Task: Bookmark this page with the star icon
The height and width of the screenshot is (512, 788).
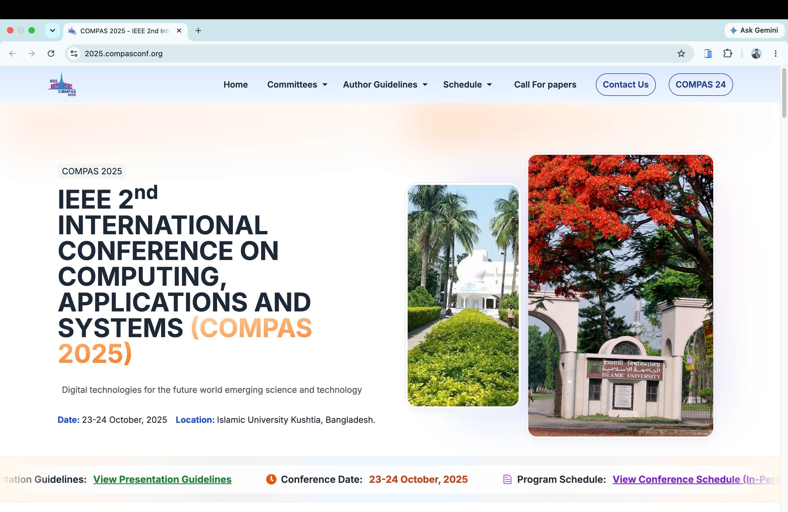Action: pos(681,54)
